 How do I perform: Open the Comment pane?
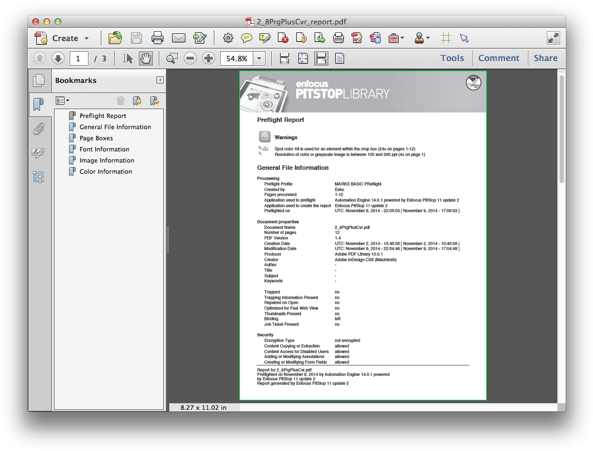tap(498, 58)
